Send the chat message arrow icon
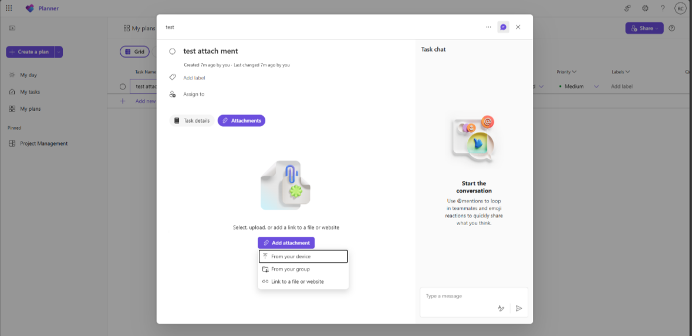692x336 pixels. tap(519, 308)
